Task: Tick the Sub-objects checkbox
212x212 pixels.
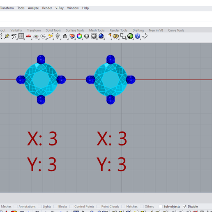Action: pos(161,206)
